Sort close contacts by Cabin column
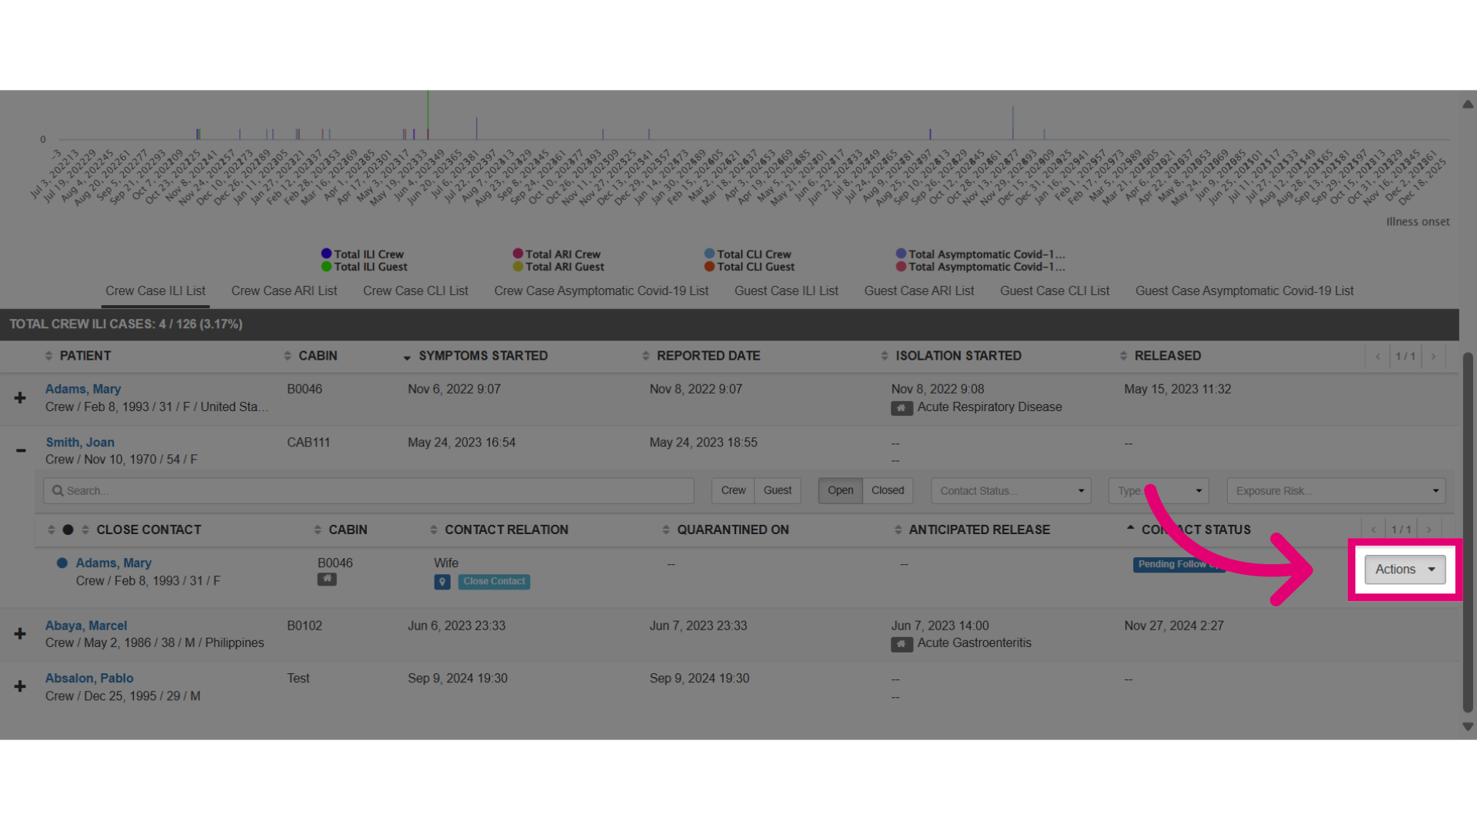1477x830 pixels. point(340,530)
